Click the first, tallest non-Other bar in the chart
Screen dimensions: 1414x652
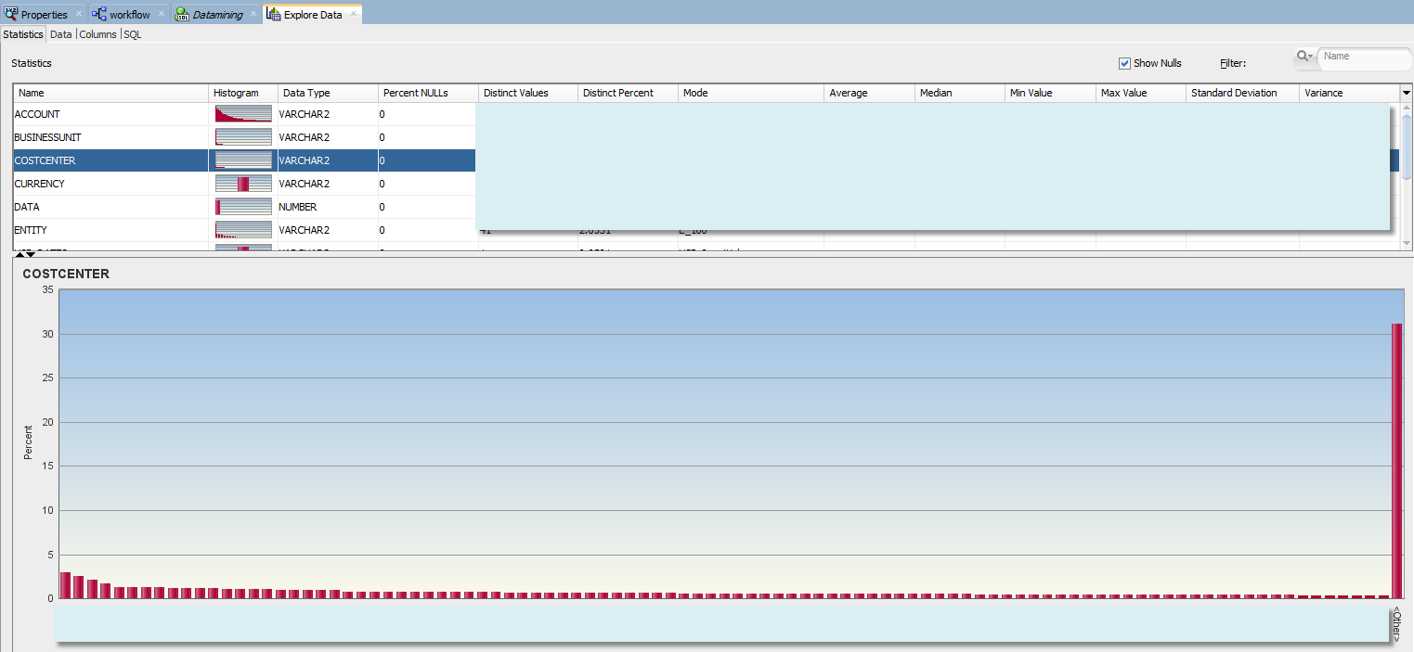(x=65, y=585)
